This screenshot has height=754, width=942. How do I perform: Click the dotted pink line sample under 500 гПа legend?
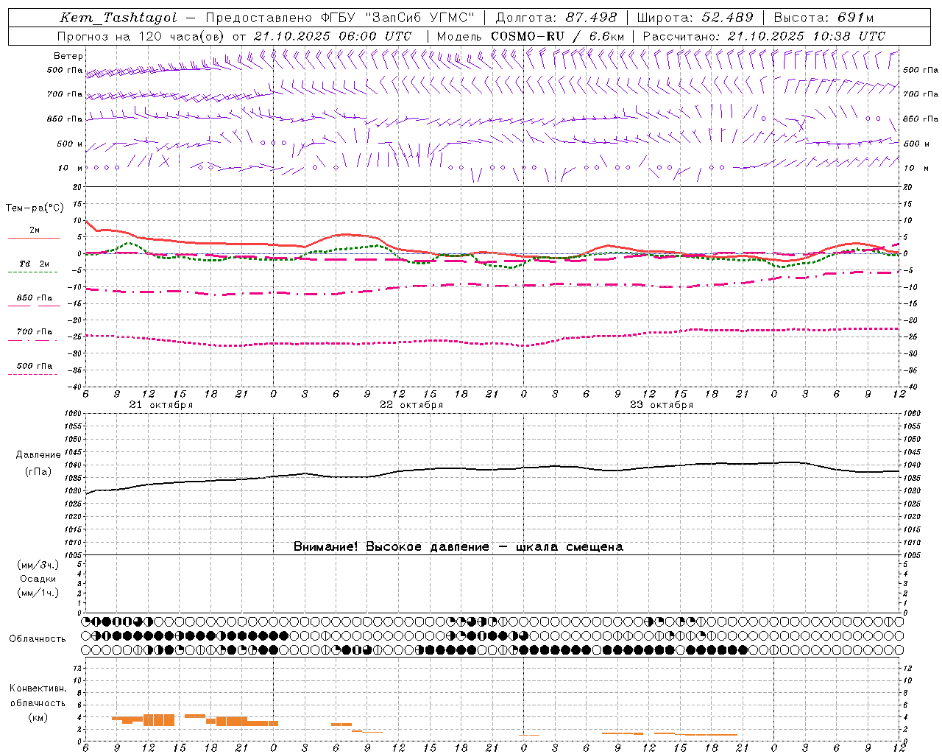point(32,375)
